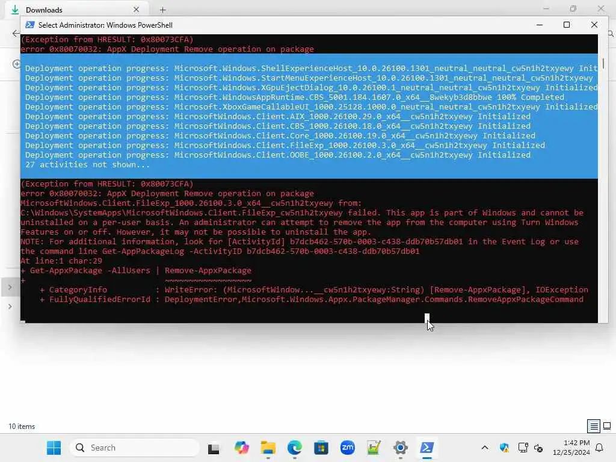Open the clock showing 1:42 PM
The height and width of the screenshot is (462, 616).
(571, 448)
